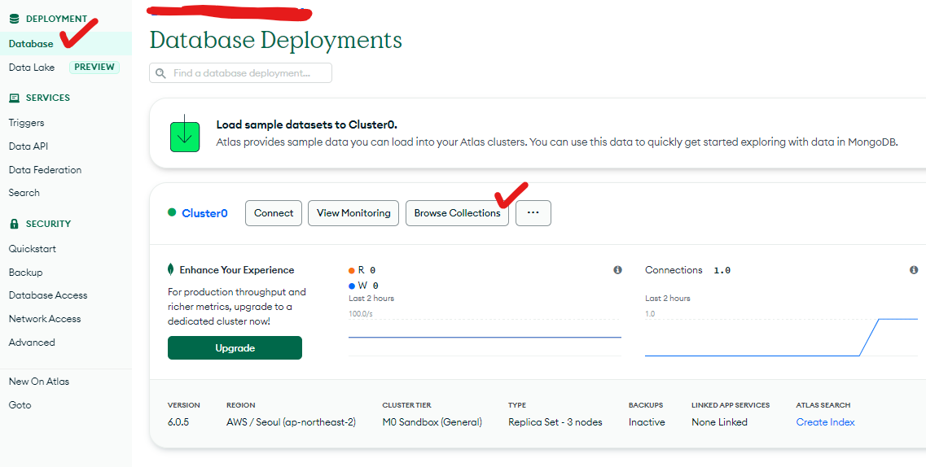The height and width of the screenshot is (467, 926).
Task: Click the W 0 writes legend
Action: 364,286
